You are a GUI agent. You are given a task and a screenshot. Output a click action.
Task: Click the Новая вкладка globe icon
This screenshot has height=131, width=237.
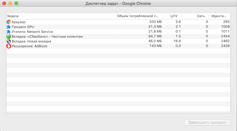(x=9, y=41)
